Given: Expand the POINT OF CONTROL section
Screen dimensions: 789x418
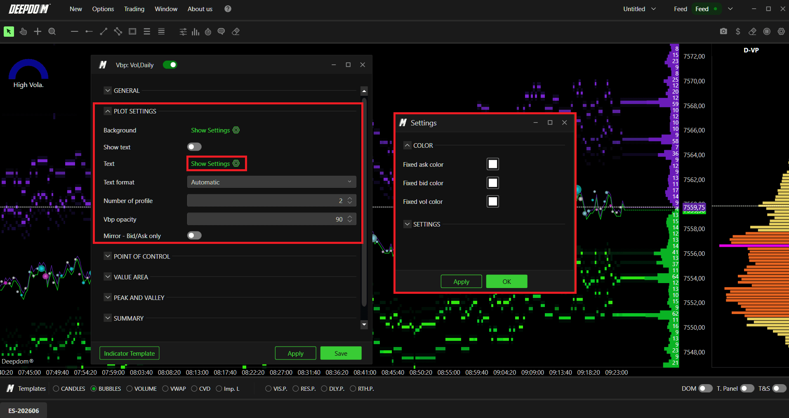Looking at the screenshot, I should pyautogui.click(x=108, y=256).
